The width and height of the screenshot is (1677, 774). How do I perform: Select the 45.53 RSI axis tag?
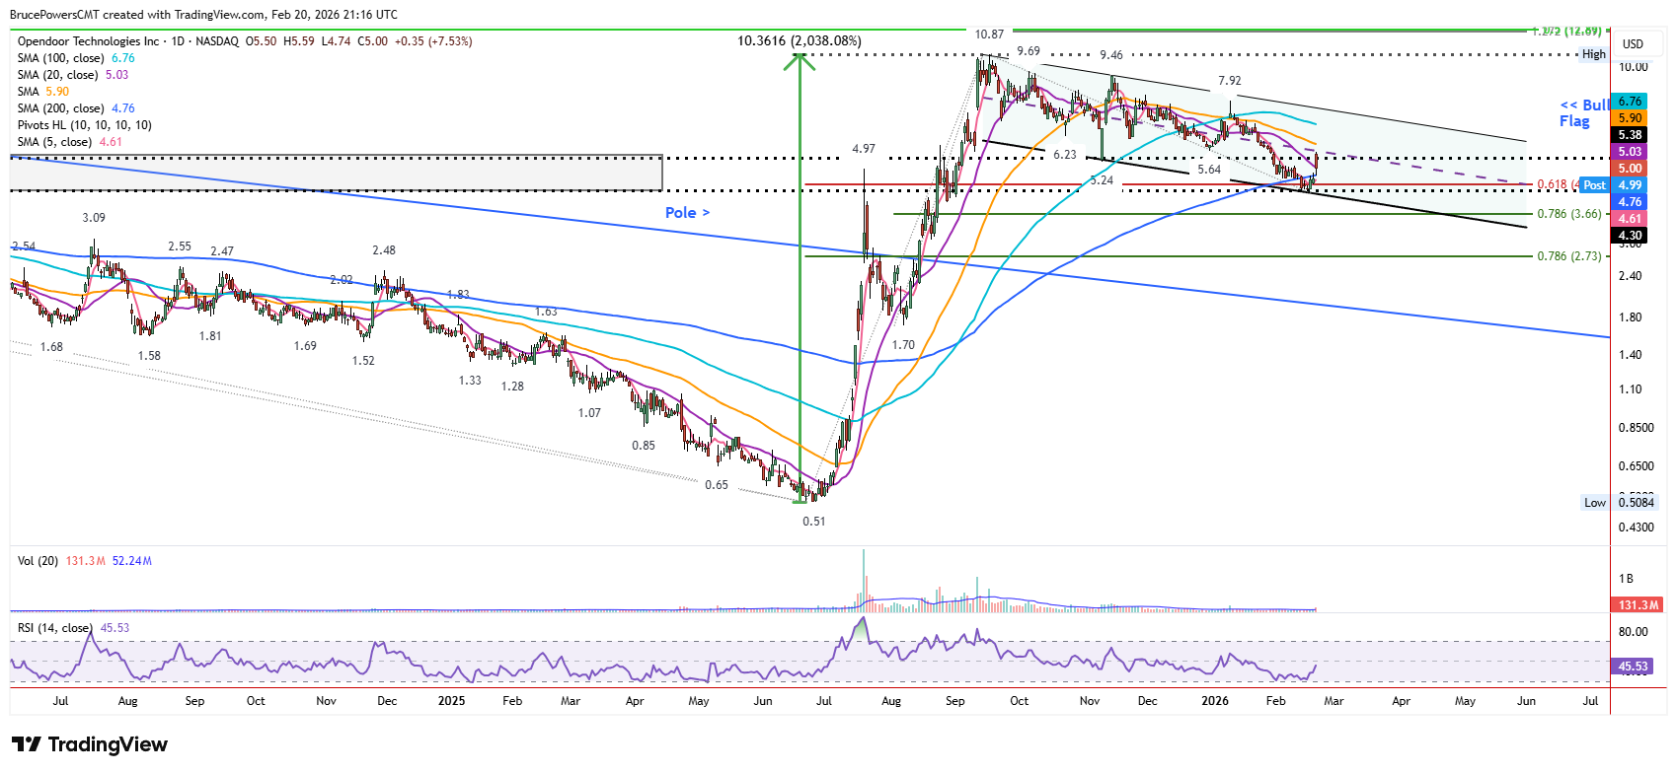(x=1633, y=667)
